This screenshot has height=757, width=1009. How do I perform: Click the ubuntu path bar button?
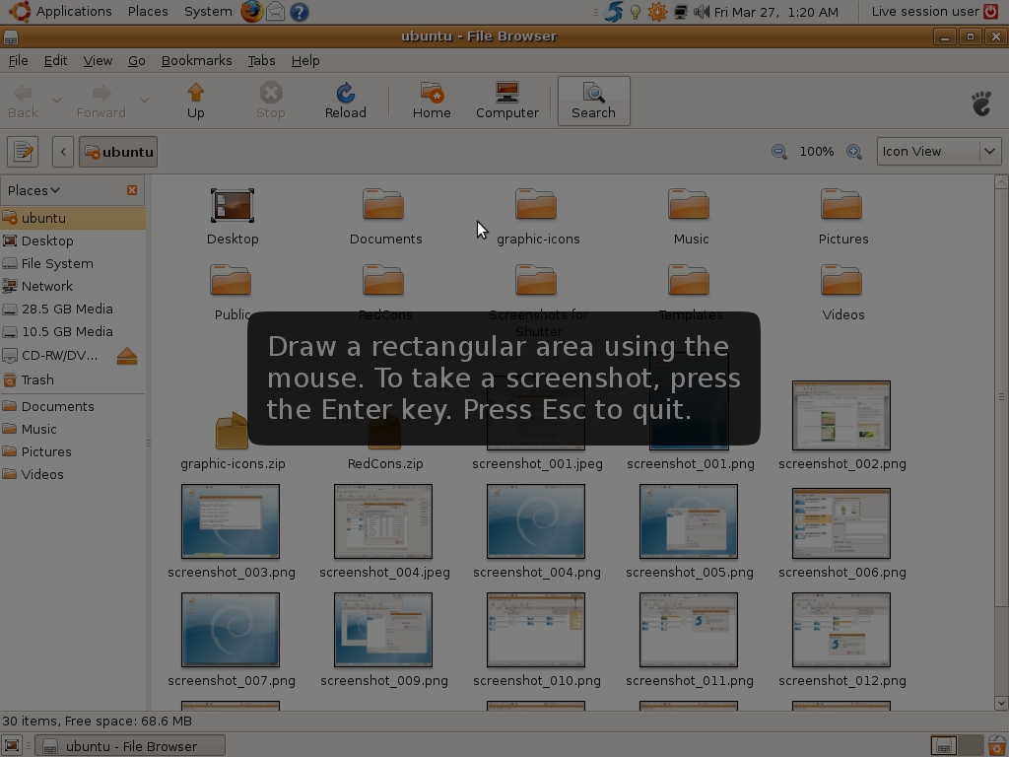coord(118,152)
